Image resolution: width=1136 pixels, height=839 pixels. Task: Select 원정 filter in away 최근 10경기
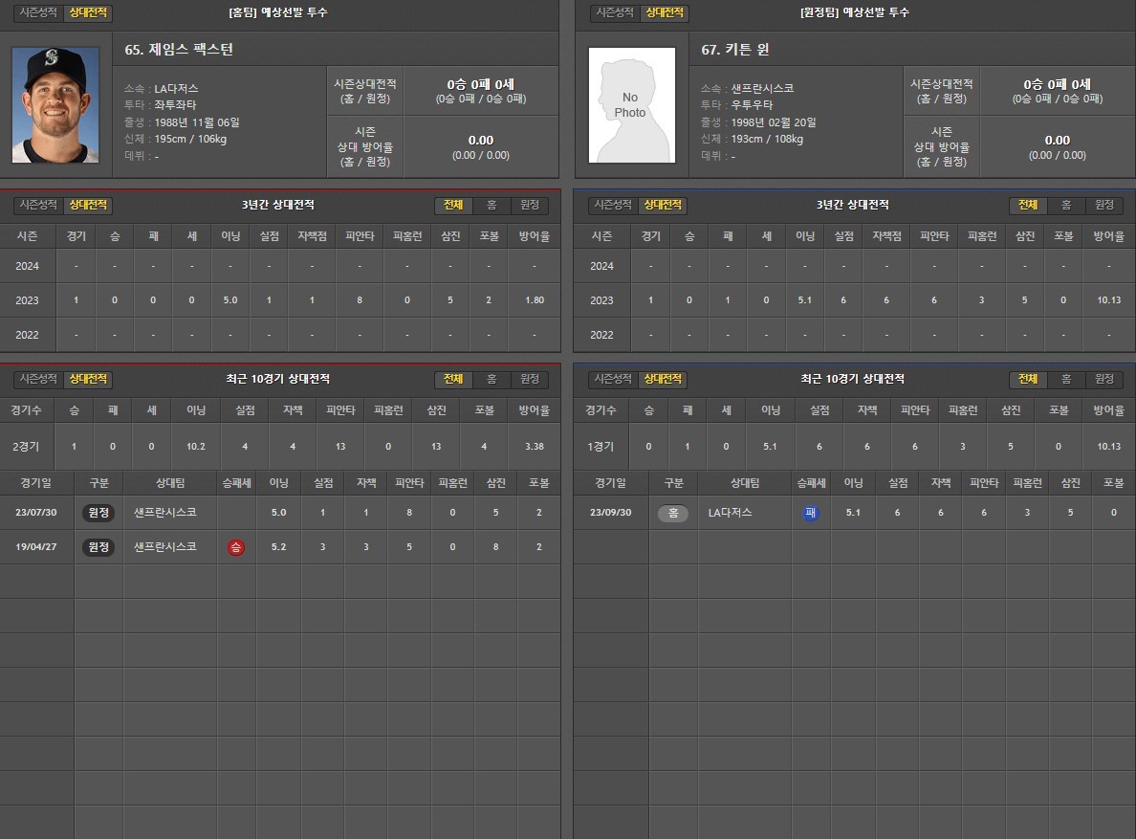pyautogui.click(x=1104, y=379)
